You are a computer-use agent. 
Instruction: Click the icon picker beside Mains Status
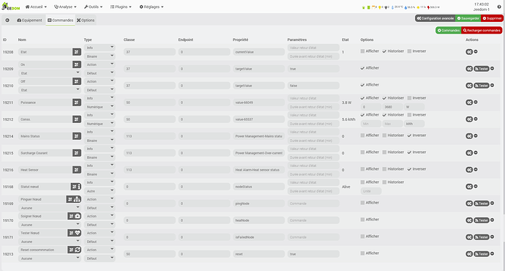click(x=77, y=136)
